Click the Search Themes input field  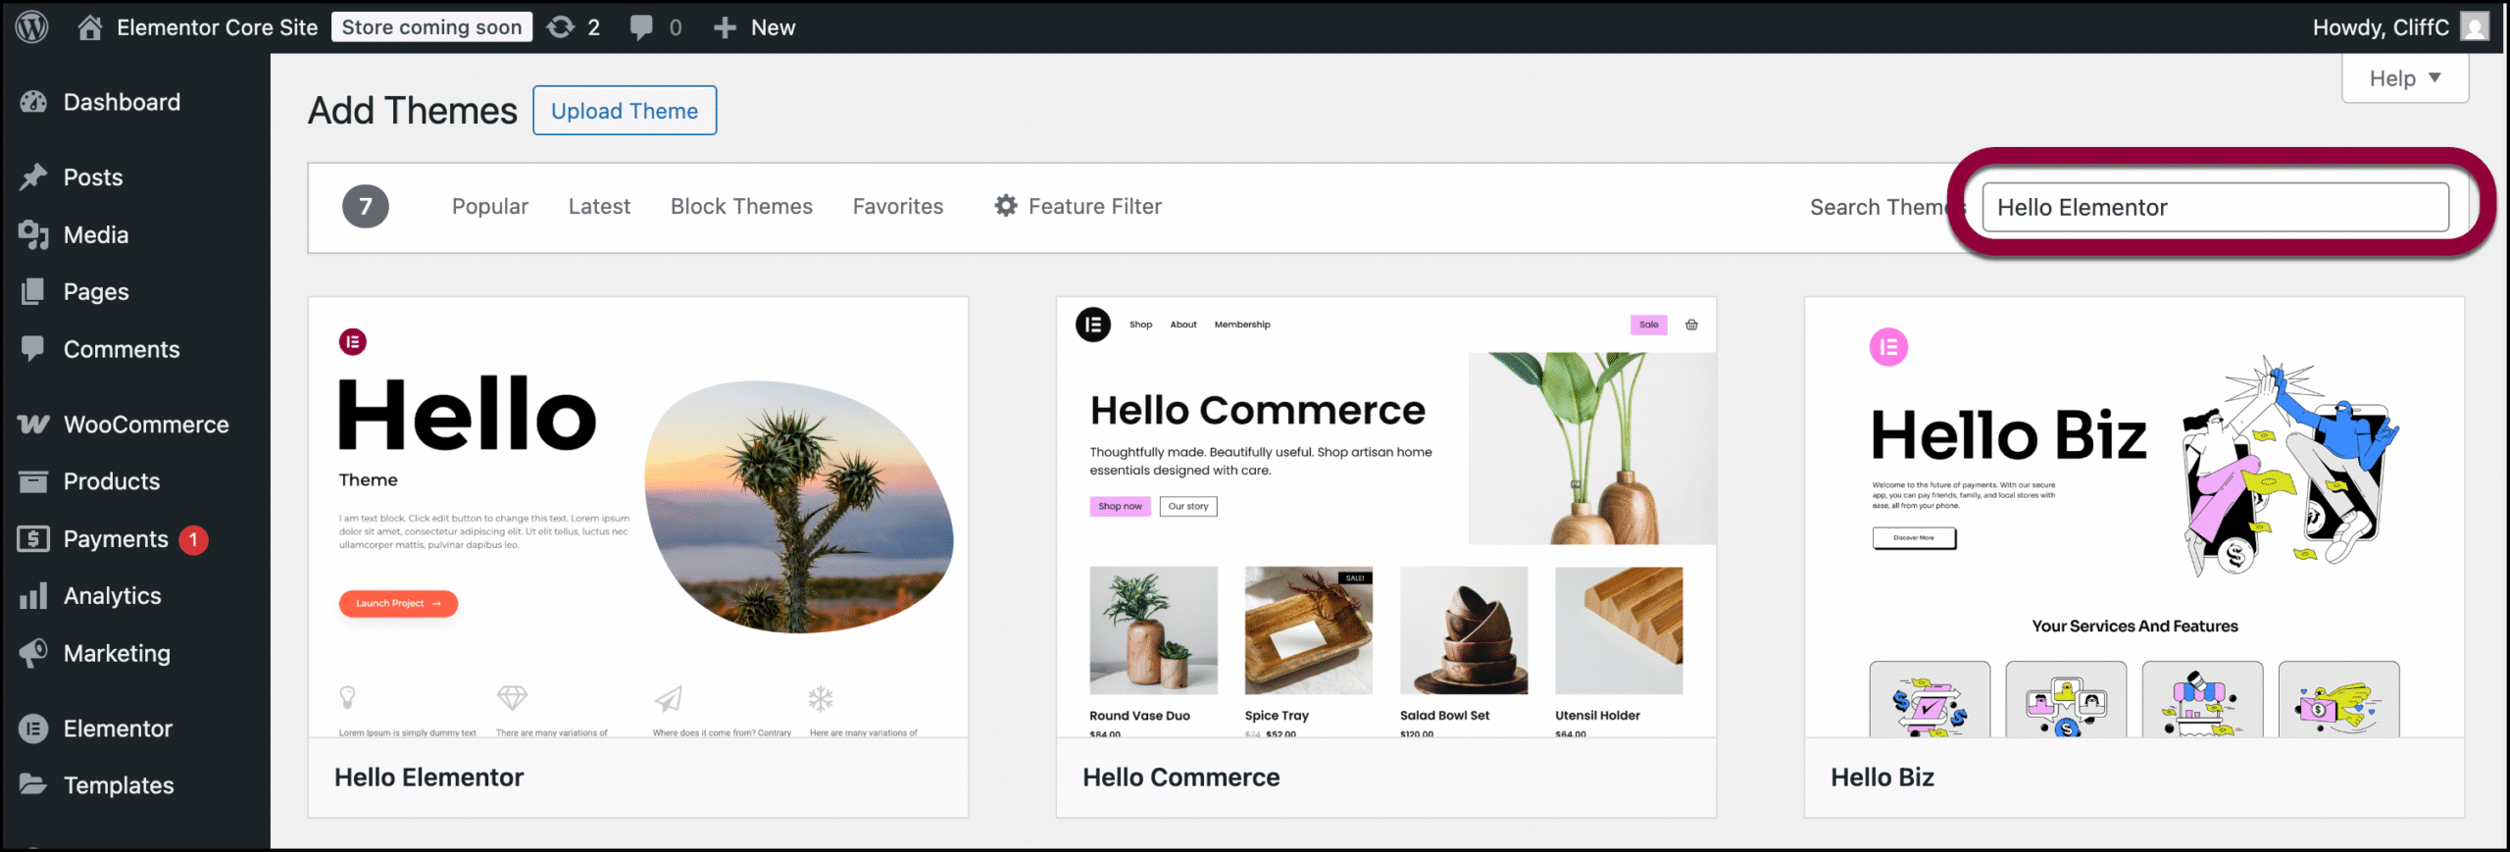click(2215, 207)
